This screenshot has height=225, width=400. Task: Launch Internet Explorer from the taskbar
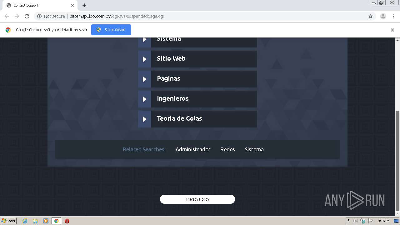tap(25, 221)
